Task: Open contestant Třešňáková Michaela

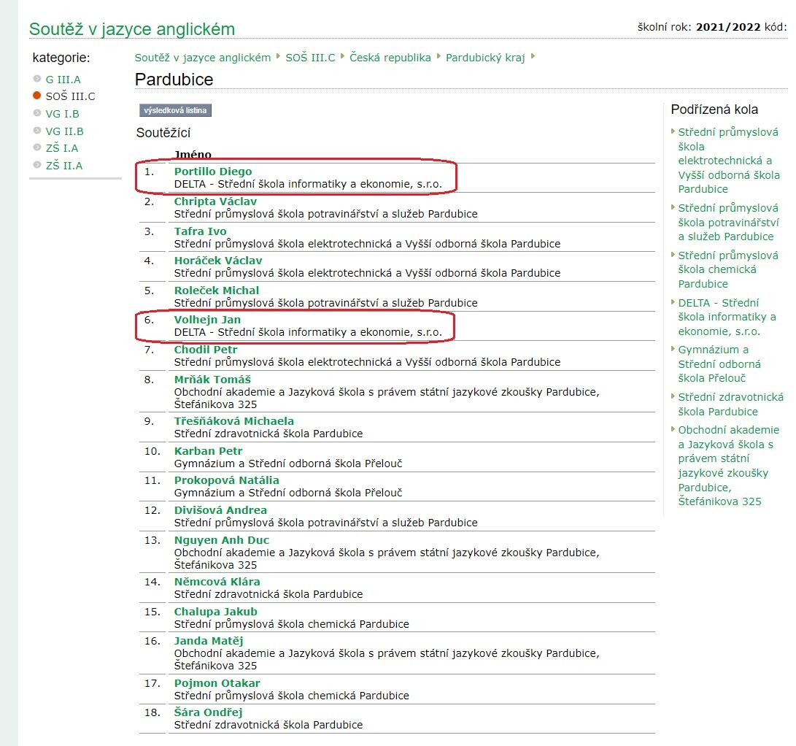Action: [233, 421]
